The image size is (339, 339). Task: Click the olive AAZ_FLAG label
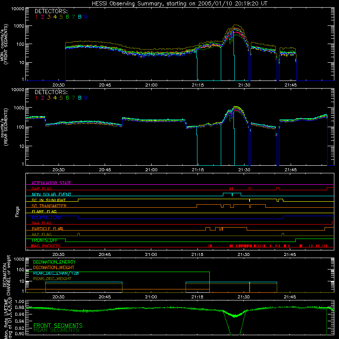(42, 234)
